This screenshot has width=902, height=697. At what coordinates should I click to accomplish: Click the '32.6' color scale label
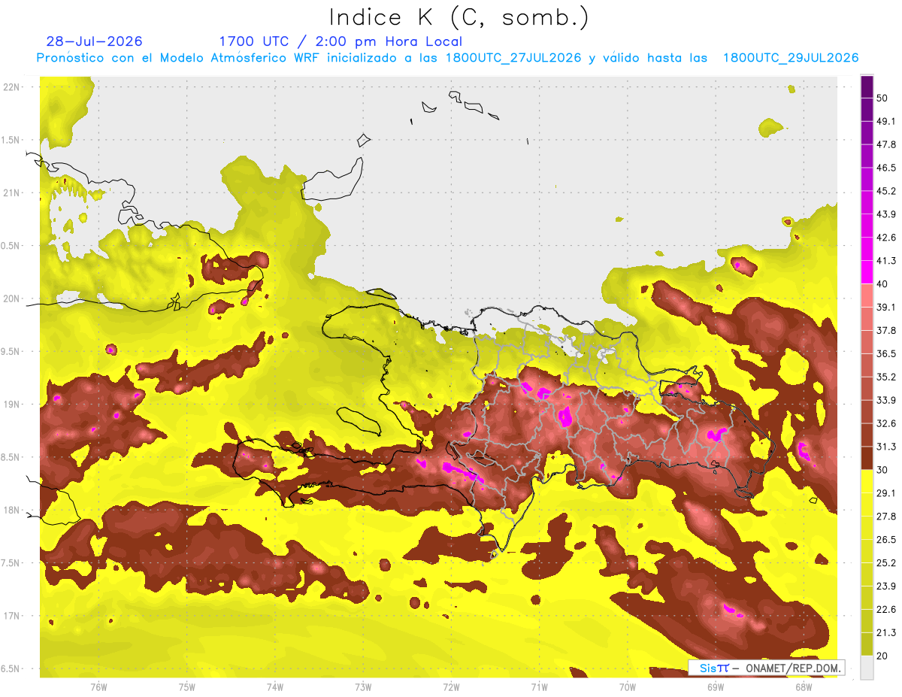click(x=886, y=424)
